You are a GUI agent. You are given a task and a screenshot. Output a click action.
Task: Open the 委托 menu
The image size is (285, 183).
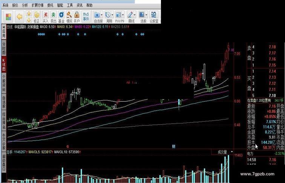coord(51,6)
